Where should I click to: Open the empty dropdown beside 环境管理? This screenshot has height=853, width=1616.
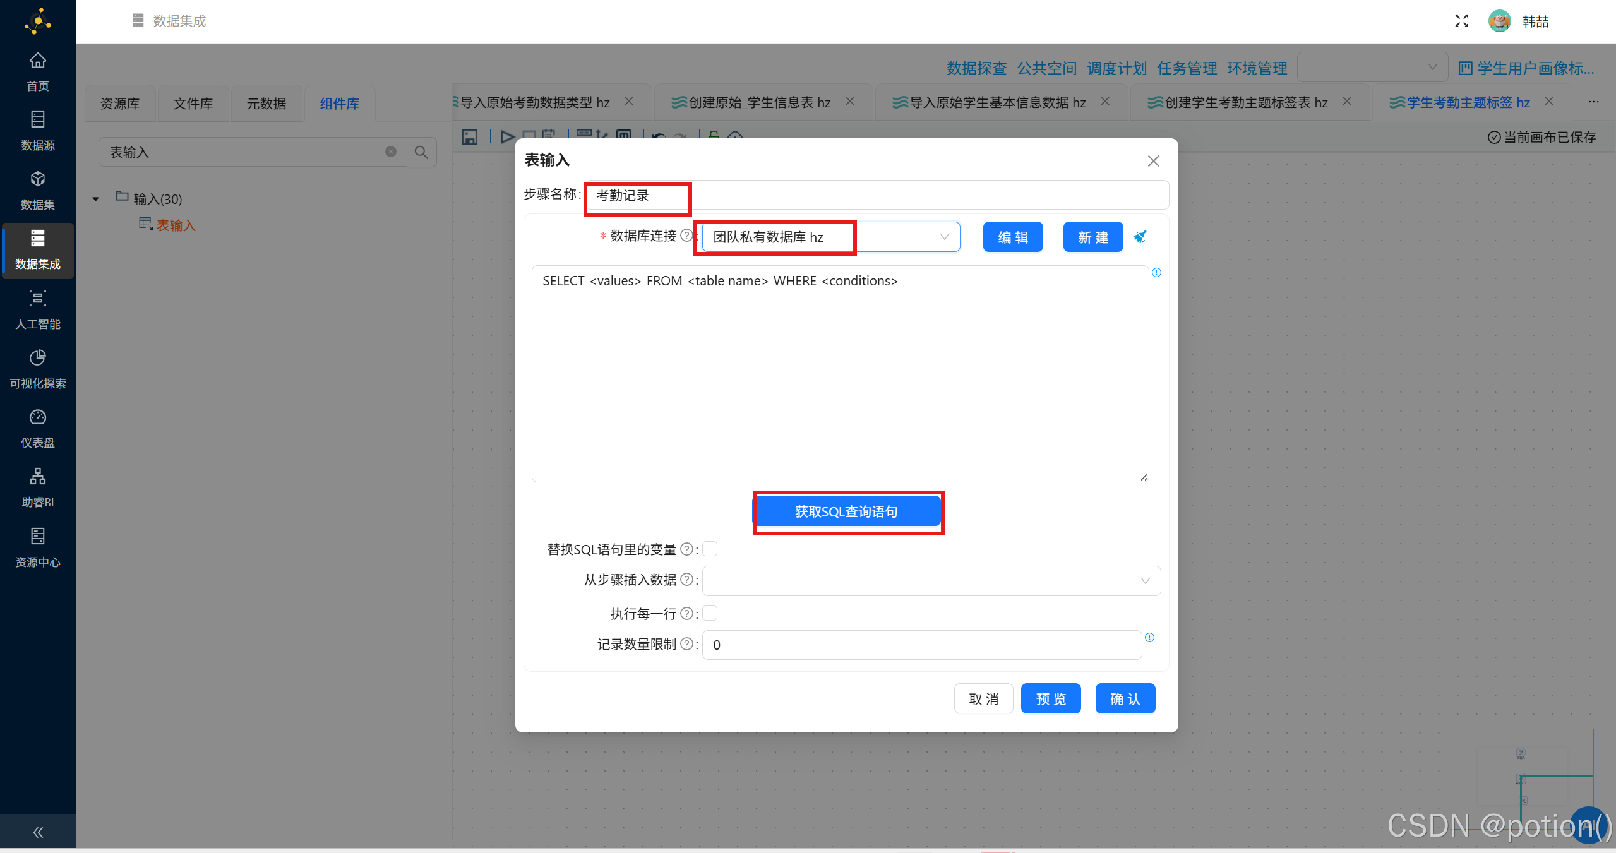(x=1372, y=67)
